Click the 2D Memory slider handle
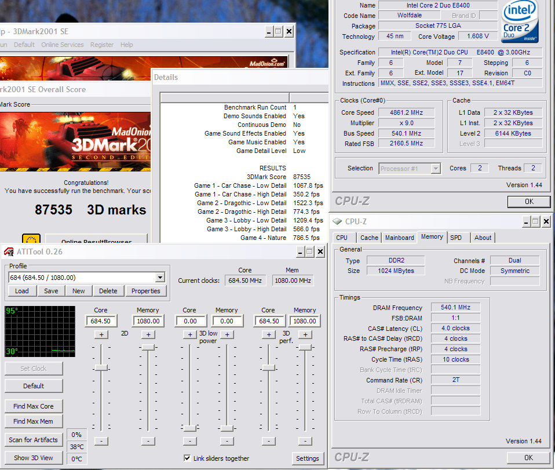Viewport: 555px width, 470px height. click(x=148, y=347)
